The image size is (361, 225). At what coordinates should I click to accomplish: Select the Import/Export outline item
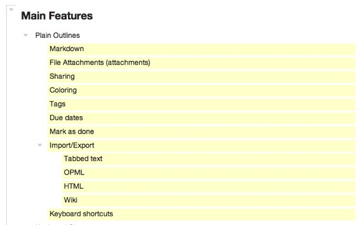72,146
